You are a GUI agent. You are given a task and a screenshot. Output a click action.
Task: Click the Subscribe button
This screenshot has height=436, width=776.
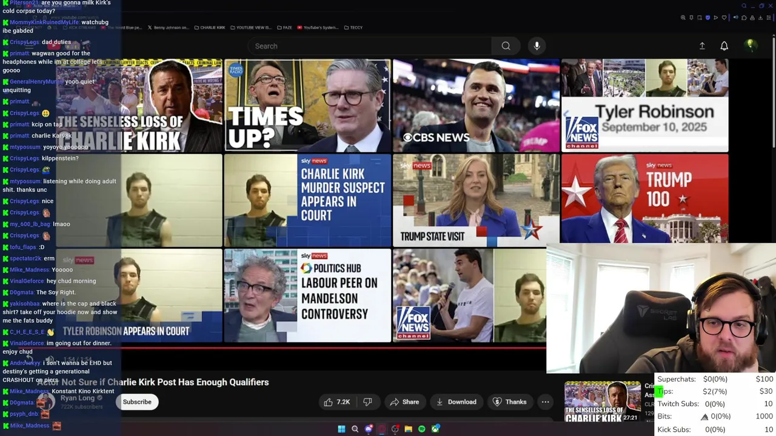point(137,402)
